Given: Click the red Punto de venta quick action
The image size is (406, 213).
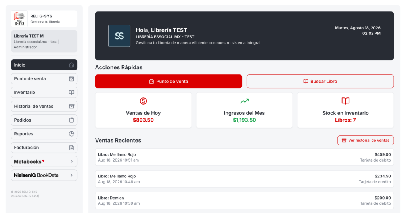Looking at the screenshot, I should click(x=169, y=82).
